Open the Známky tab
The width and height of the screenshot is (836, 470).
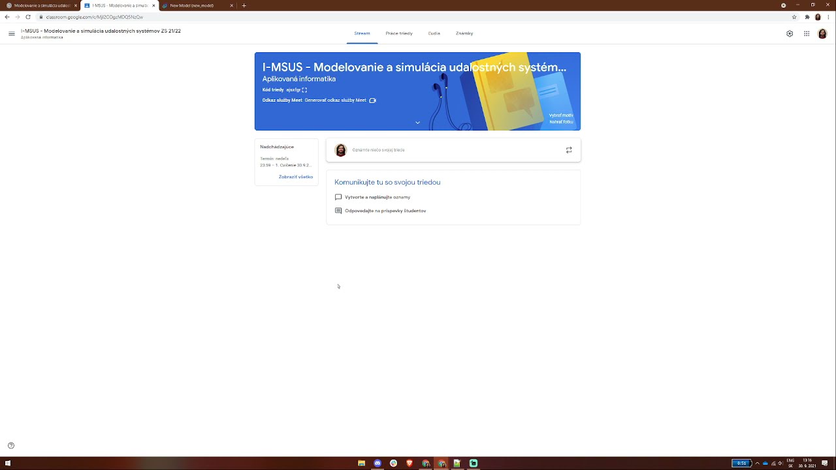[x=464, y=33]
